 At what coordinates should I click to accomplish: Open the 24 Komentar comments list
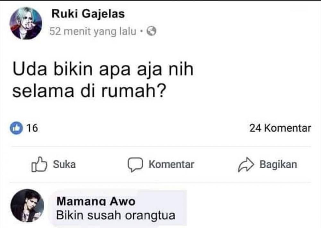(280, 128)
